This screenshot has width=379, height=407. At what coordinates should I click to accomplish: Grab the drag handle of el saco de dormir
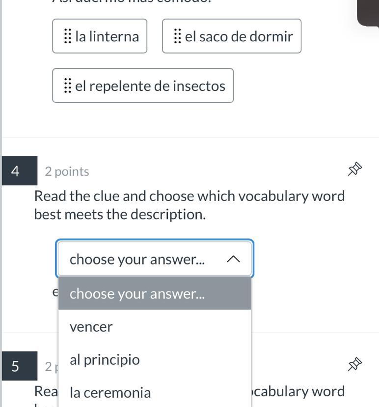[177, 36]
